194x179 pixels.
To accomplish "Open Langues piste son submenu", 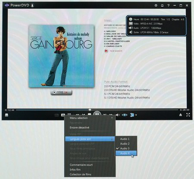I will tap(90, 139).
